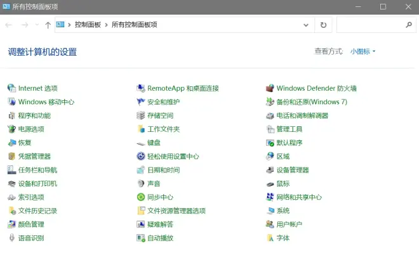Open the 电源选项 link text
Screen dimensions: 419x274
[x=31, y=129]
